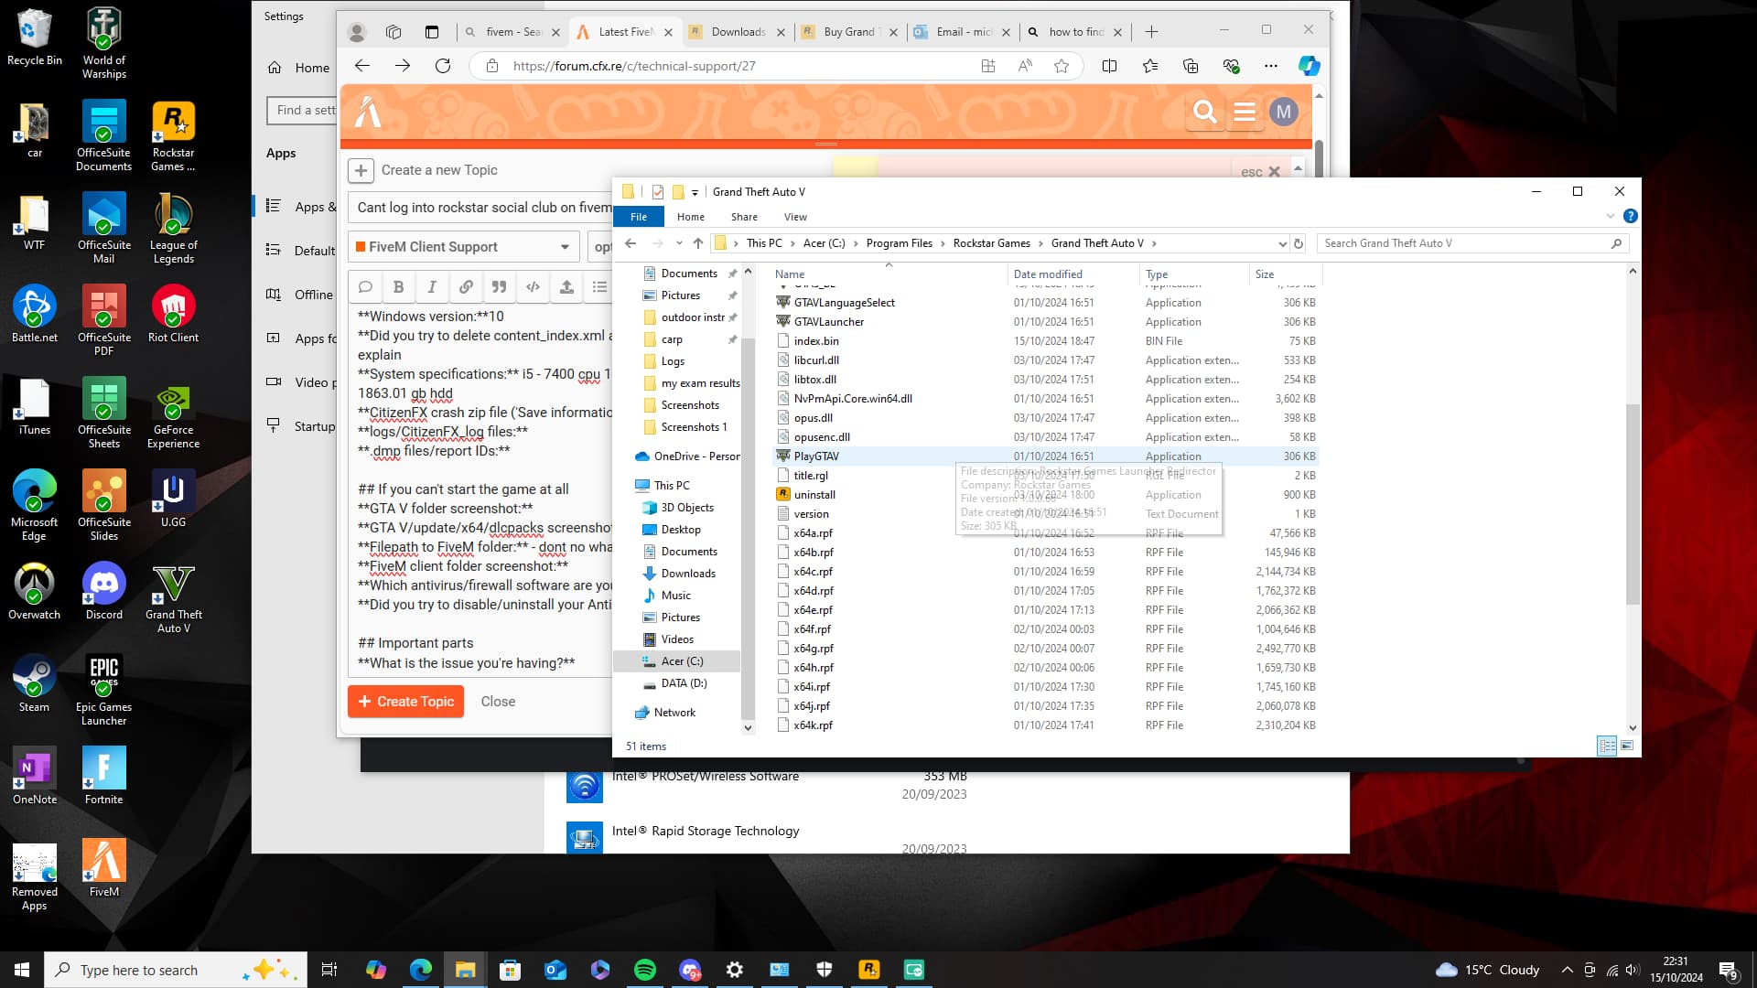Switch to the Buy Grand browser tab
The height and width of the screenshot is (988, 1757).
(848, 32)
